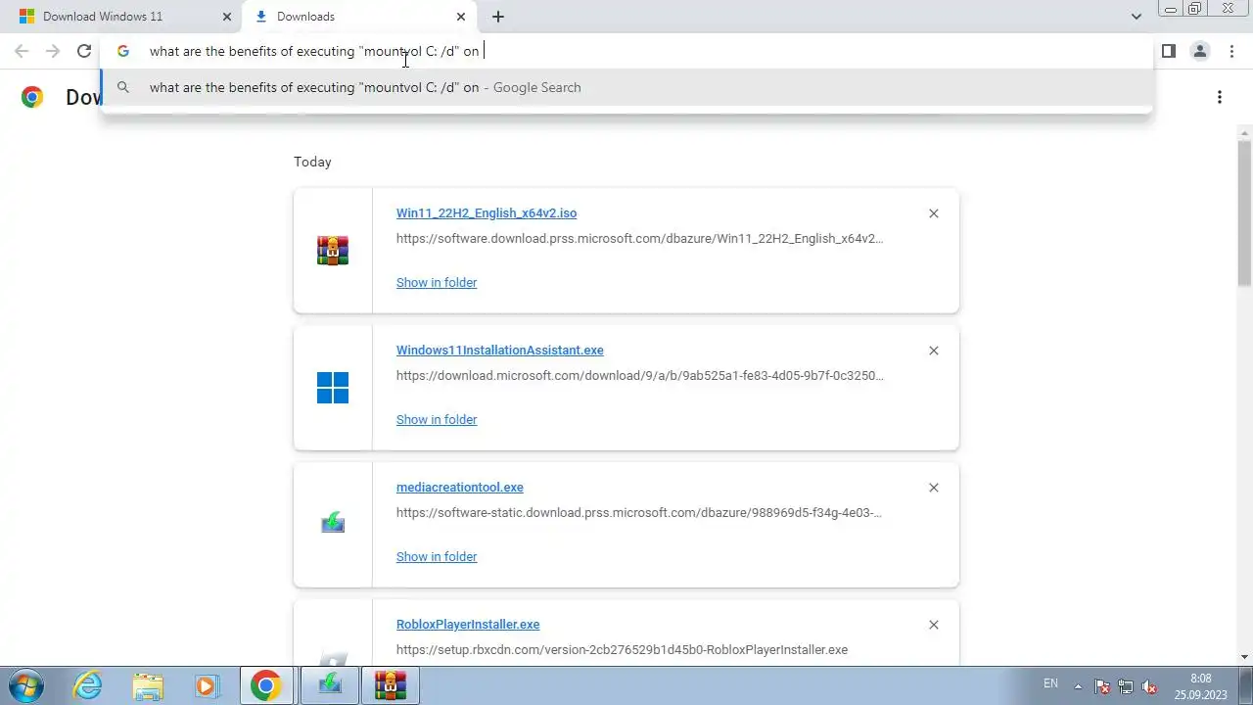
Task: Click the mediacreationtool.exe file icon
Action: click(x=333, y=524)
